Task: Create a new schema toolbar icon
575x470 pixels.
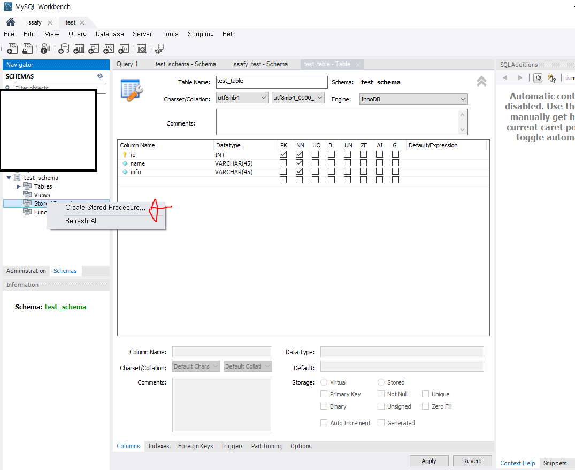Action: (x=64, y=48)
